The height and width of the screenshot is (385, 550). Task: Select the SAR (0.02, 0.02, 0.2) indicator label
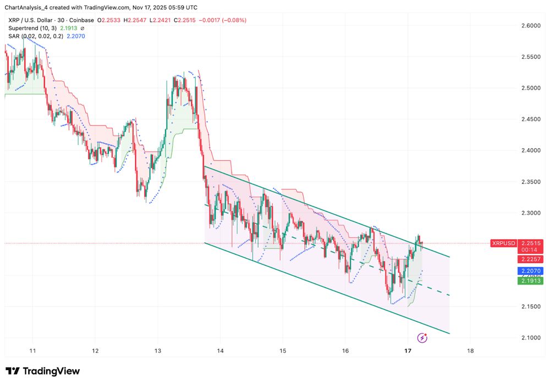click(x=35, y=36)
